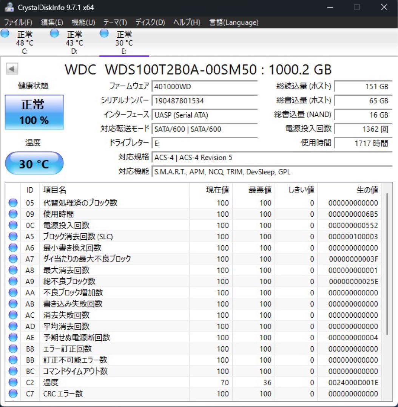
Task: Click the health indicator circle above drive C:
Action: click(x=5, y=34)
